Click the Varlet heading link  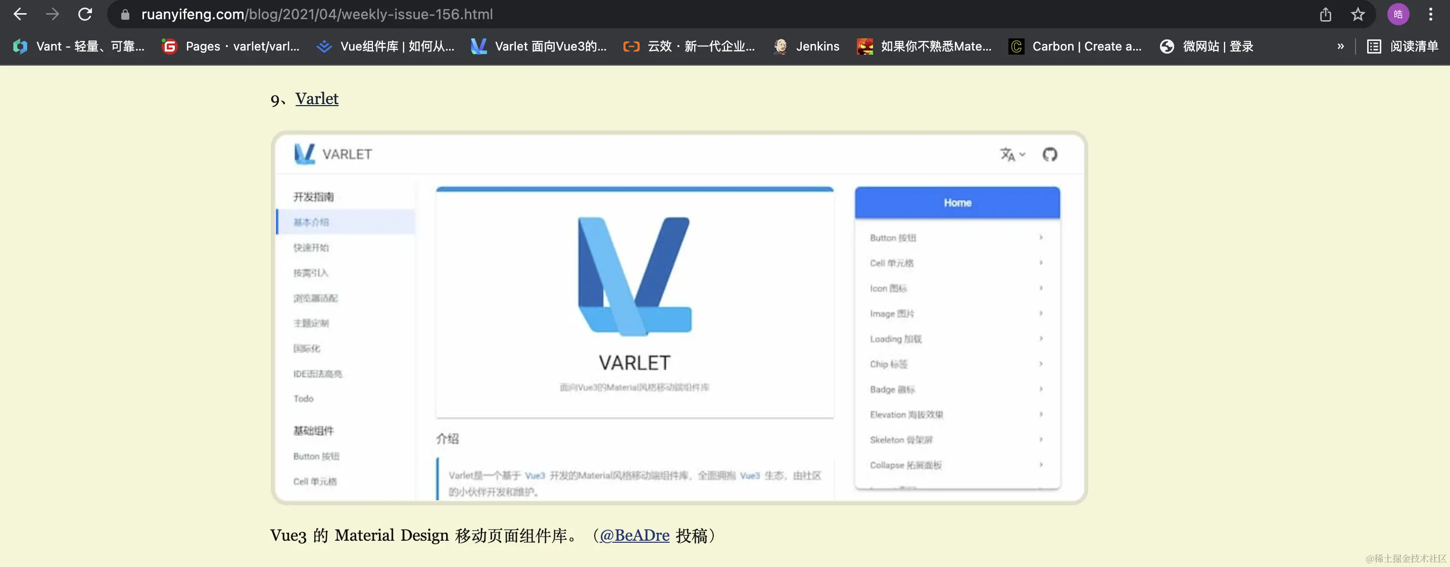[x=316, y=99]
